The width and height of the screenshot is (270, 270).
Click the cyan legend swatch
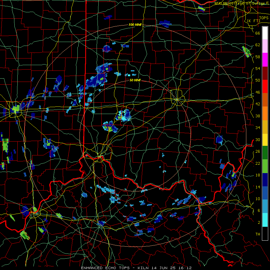[x=265, y=220]
